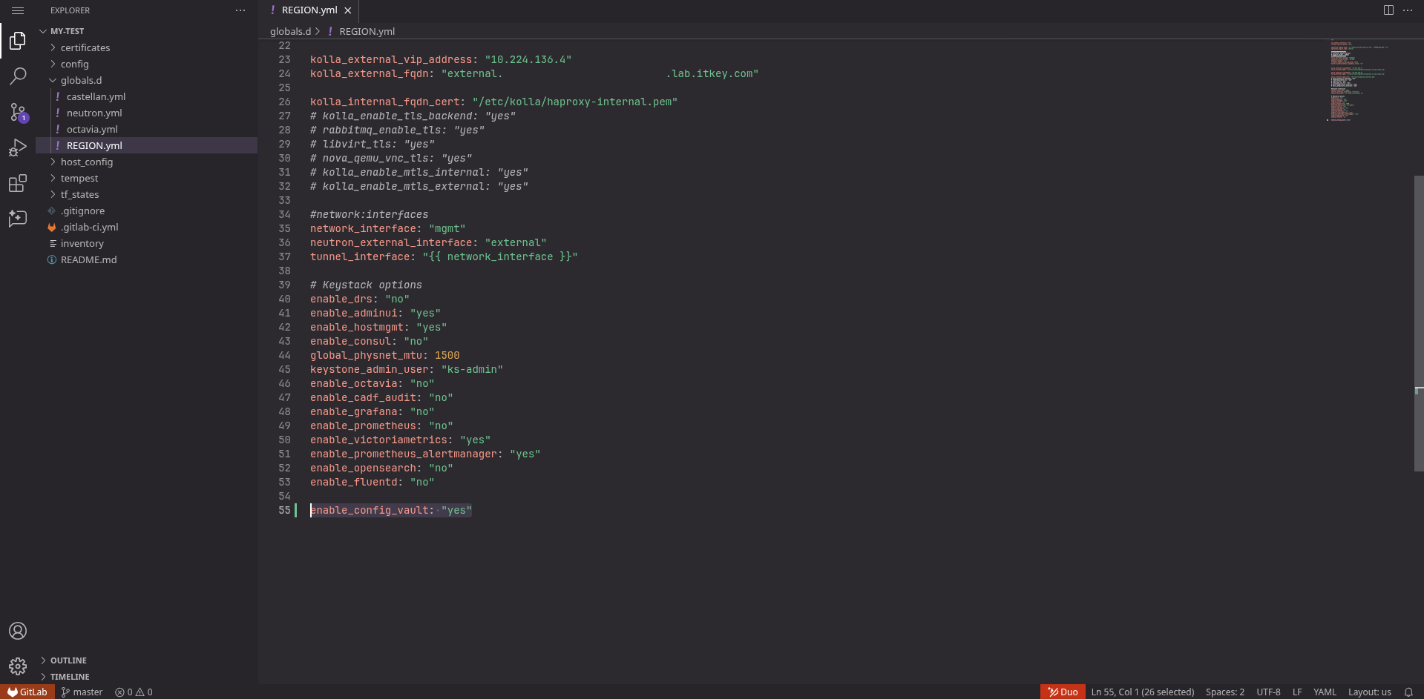Collapse the globals.d folder
This screenshot has width=1424, height=699.
click(x=81, y=80)
